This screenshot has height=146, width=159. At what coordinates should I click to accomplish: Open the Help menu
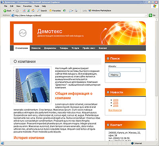pos(44,6)
